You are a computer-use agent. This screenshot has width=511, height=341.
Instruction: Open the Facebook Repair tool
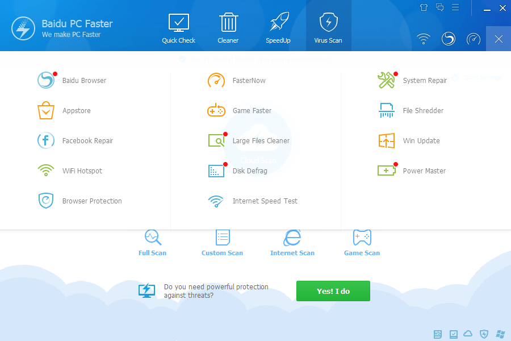(x=75, y=140)
